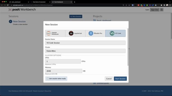The image size is (172, 96).
Task: Open the New Session link in Sessions
Action: click(19, 21)
